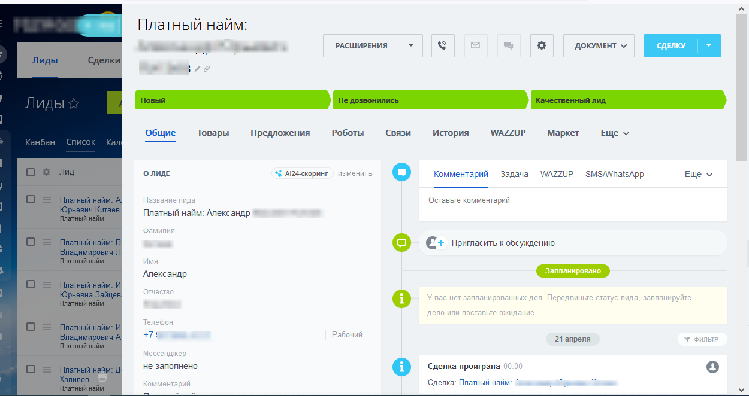
Task: Click the add-person icon in Пригласить к обсуждению
Action: click(435, 243)
